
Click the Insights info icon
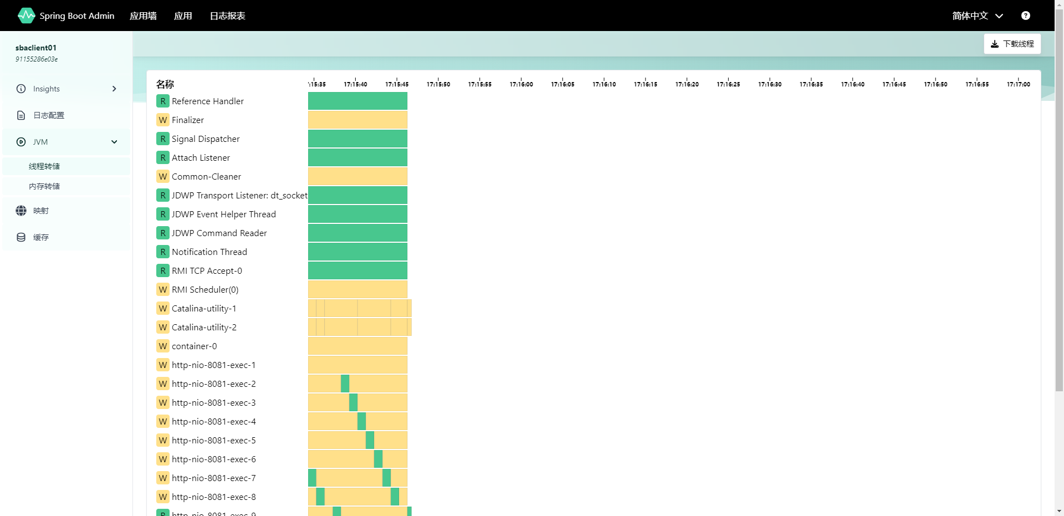21,89
